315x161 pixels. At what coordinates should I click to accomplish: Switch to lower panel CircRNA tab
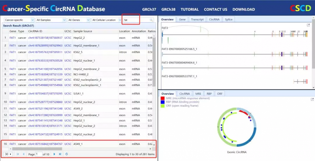click(x=185, y=93)
